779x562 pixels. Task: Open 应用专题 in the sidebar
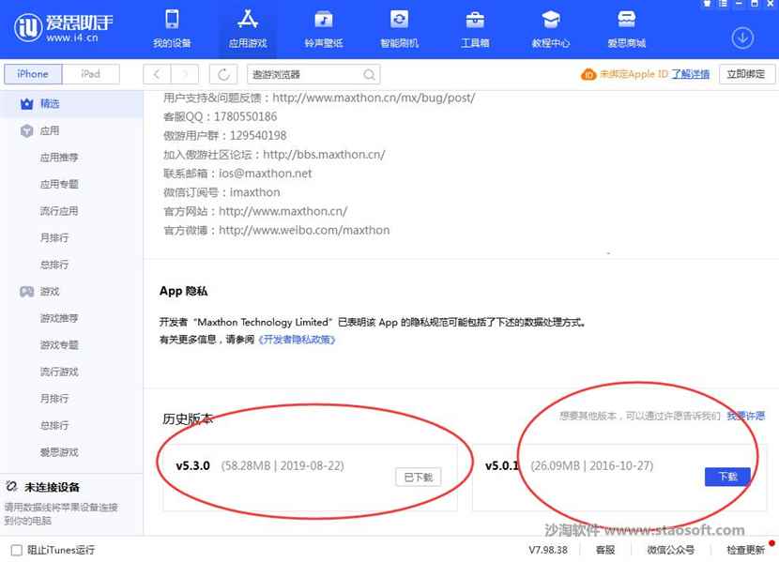click(59, 184)
